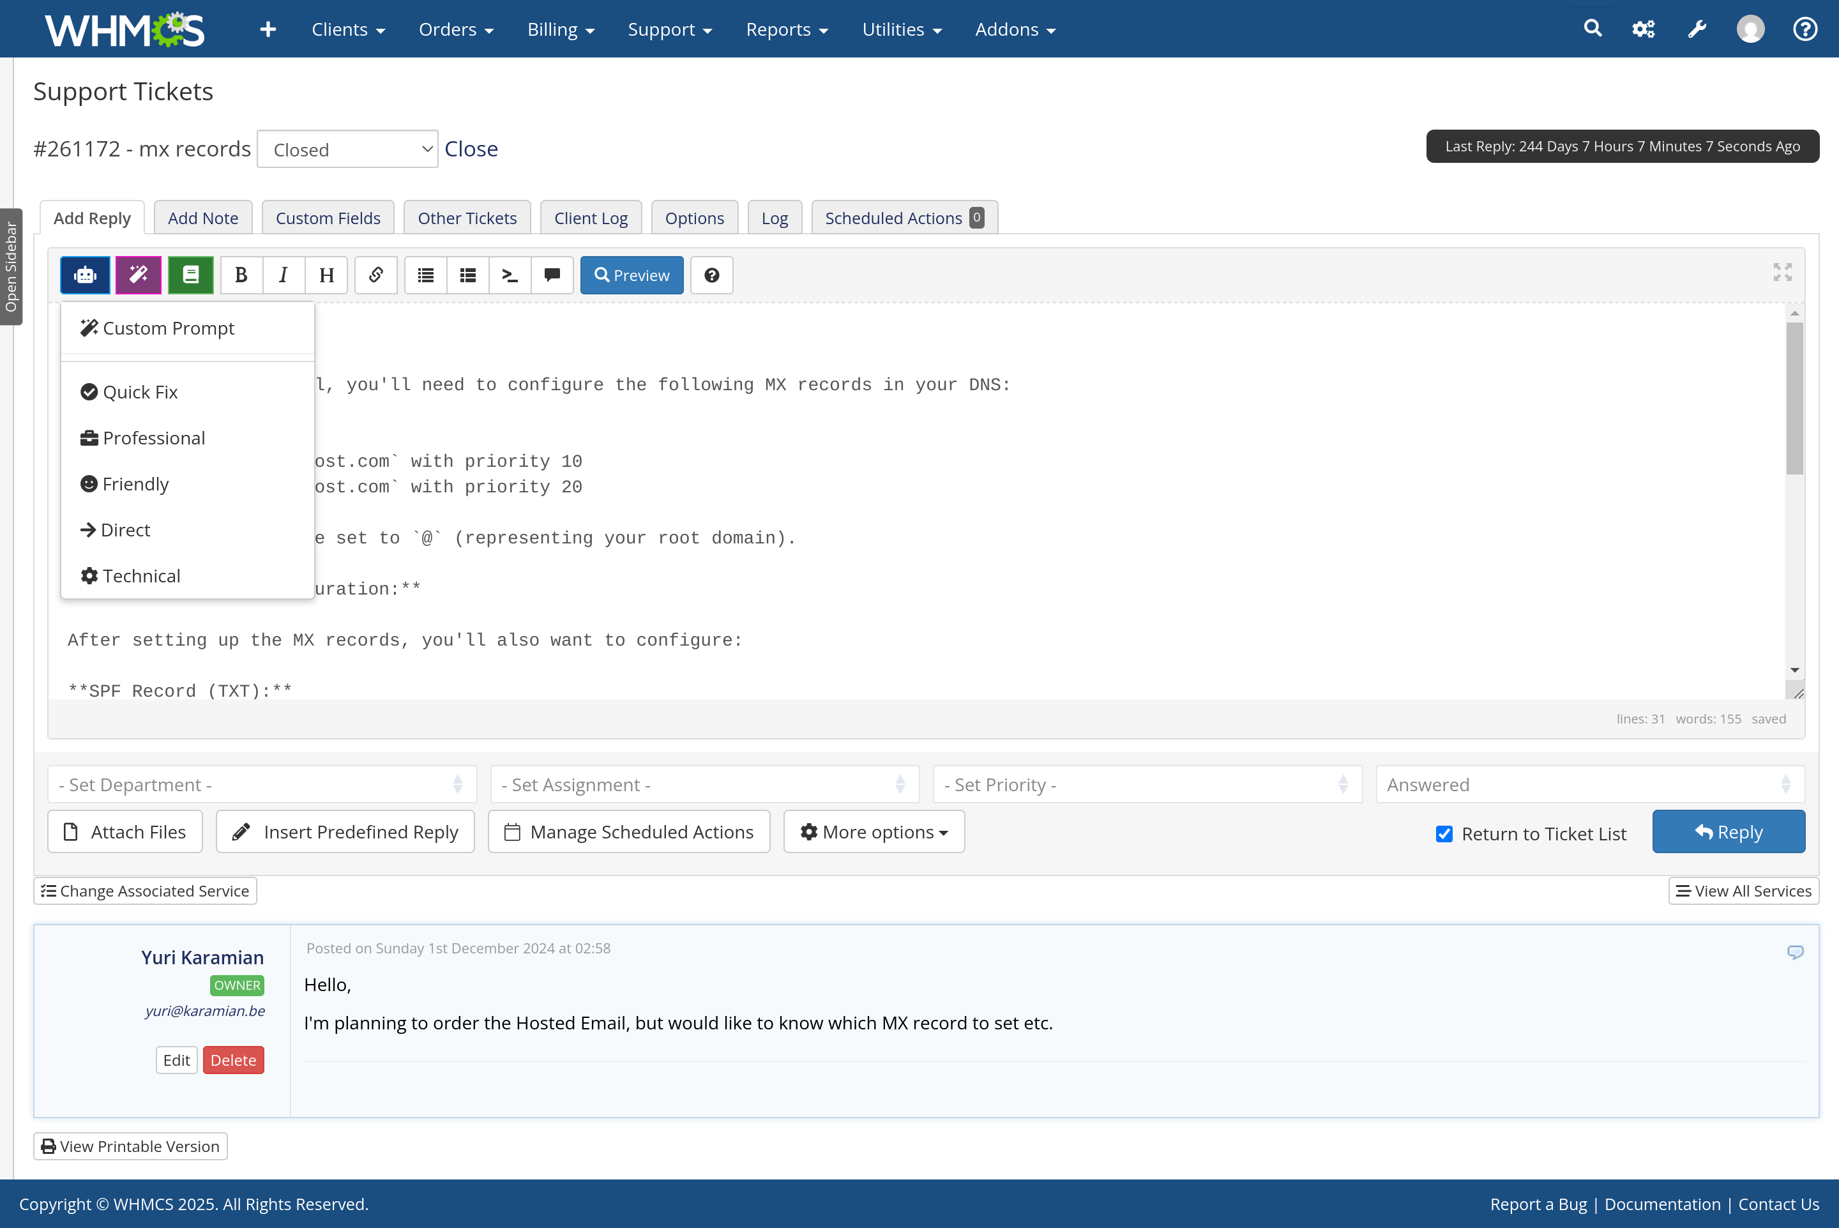The height and width of the screenshot is (1228, 1839).
Task: Delete Yuri Karamian's ticket message
Action: coord(233,1059)
